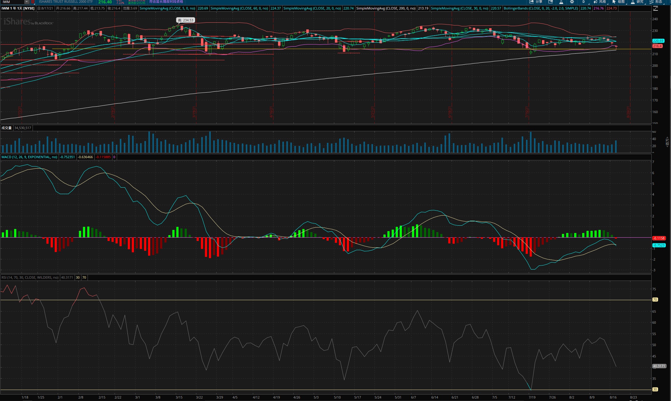Expand the IWM symbol dropdown arrow

click(27, 2)
